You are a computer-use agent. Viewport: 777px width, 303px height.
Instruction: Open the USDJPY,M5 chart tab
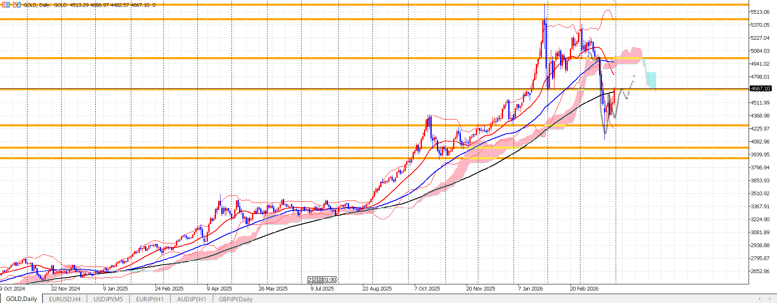pos(108,299)
